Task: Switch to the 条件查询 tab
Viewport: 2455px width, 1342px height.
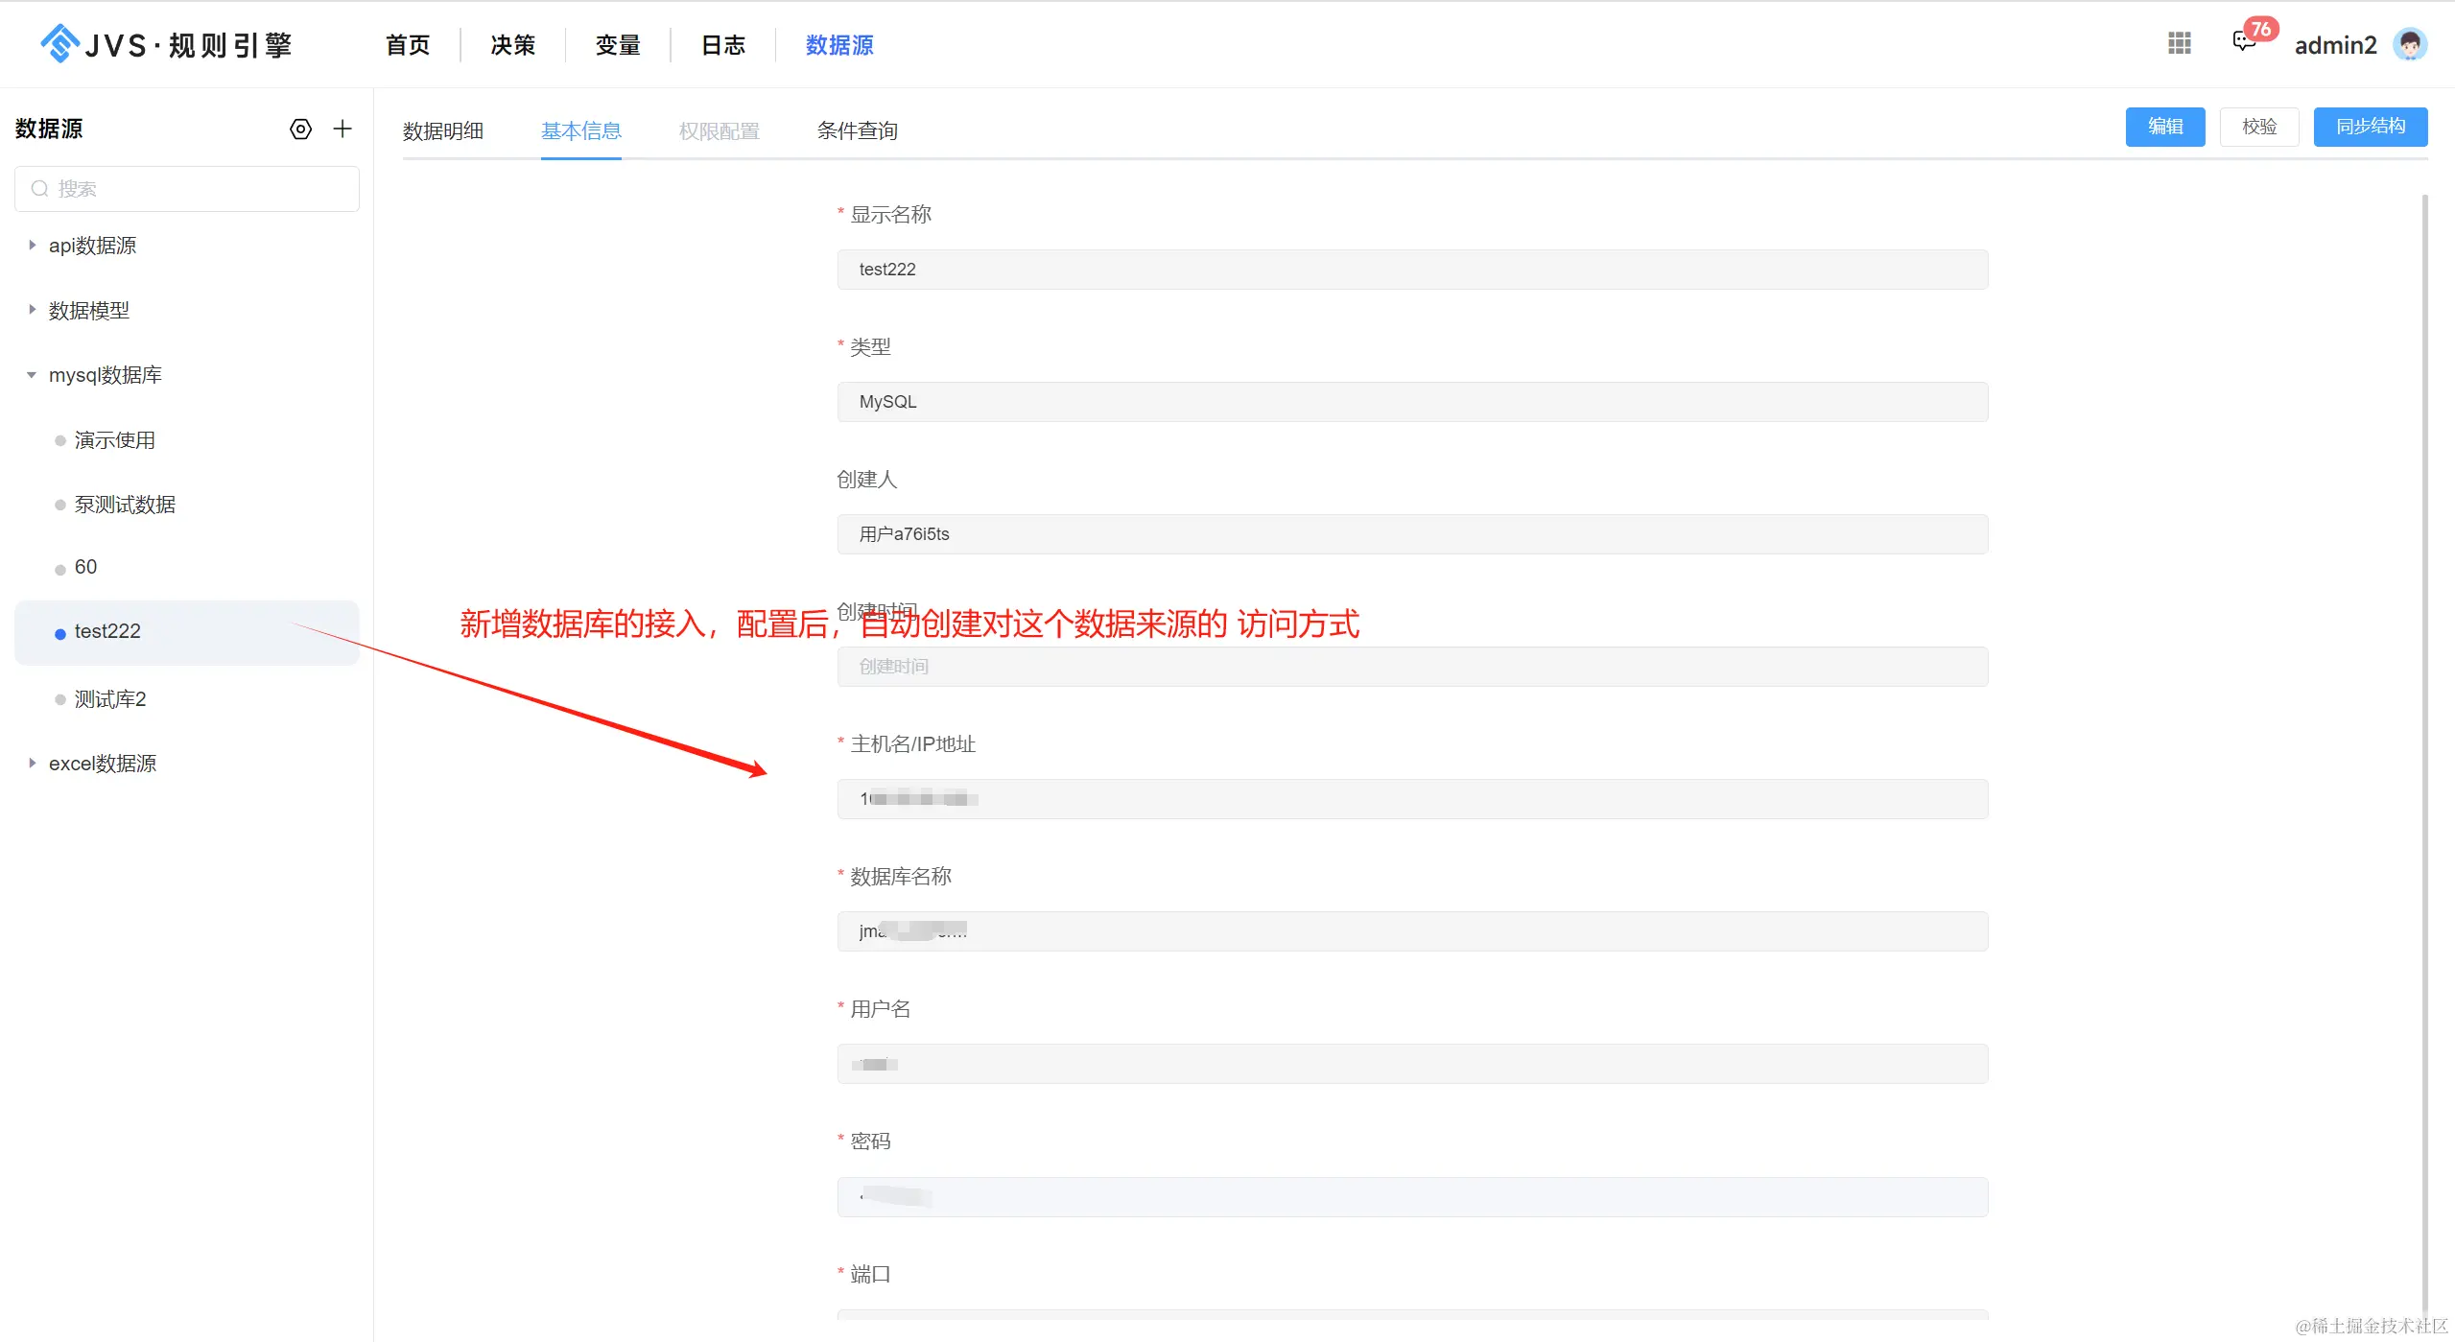Action: (857, 131)
